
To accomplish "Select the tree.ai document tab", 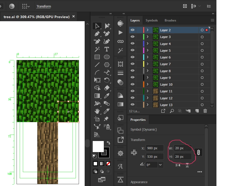I will (x=37, y=17).
